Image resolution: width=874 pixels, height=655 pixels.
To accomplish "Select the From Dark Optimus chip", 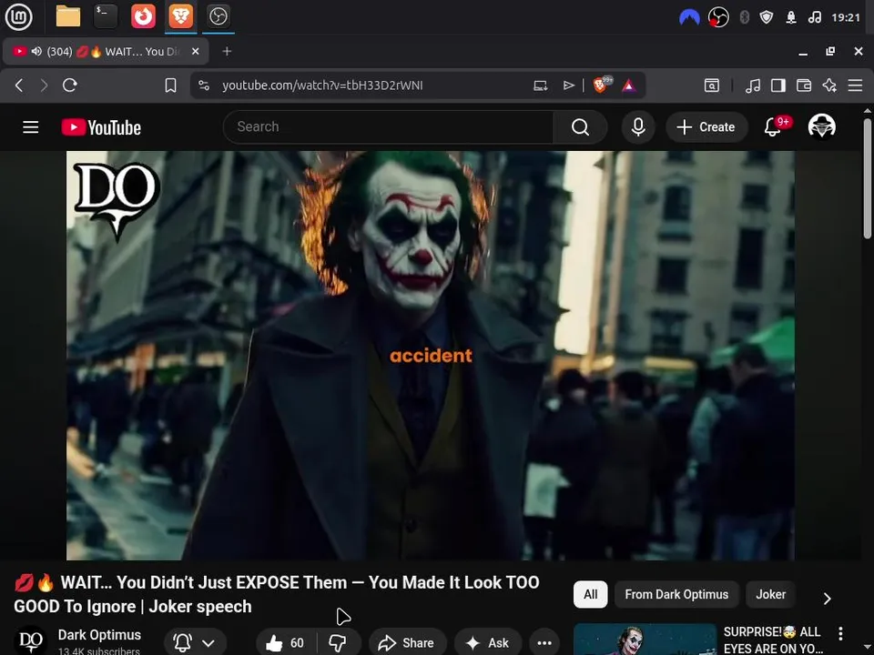I will 676,594.
